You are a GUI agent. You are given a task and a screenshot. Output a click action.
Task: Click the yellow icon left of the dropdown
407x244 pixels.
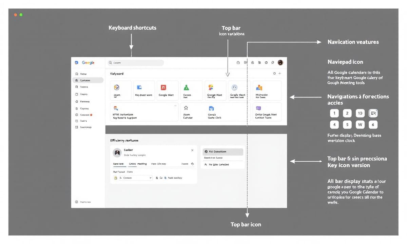[116, 178]
